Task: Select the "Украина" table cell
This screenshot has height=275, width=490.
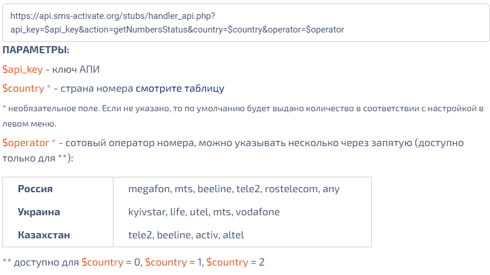Action: 38,212
